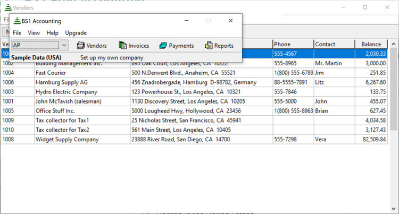This screenshot has width=399, height=214.
Task: Click address 23888 River Road, San Diego
Action: 202,139
